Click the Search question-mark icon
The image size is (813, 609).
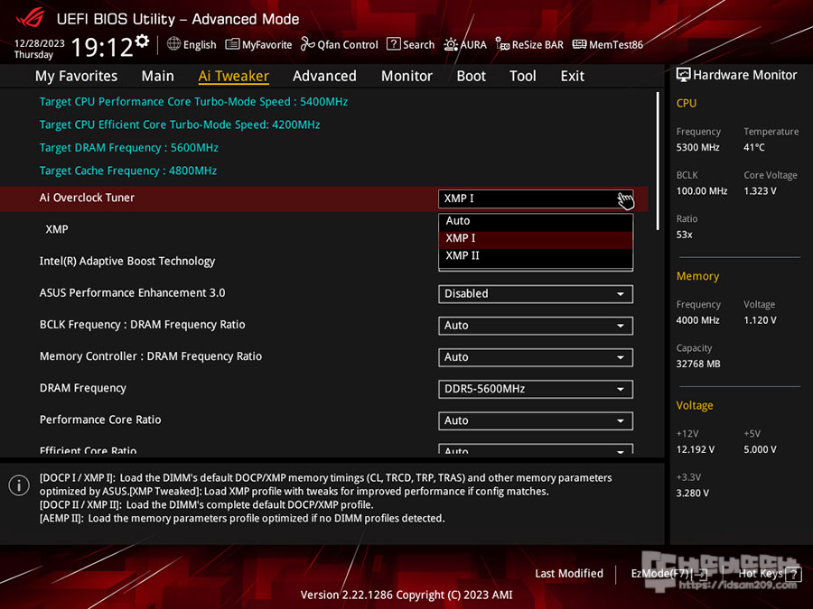click(x=394, y=44)
